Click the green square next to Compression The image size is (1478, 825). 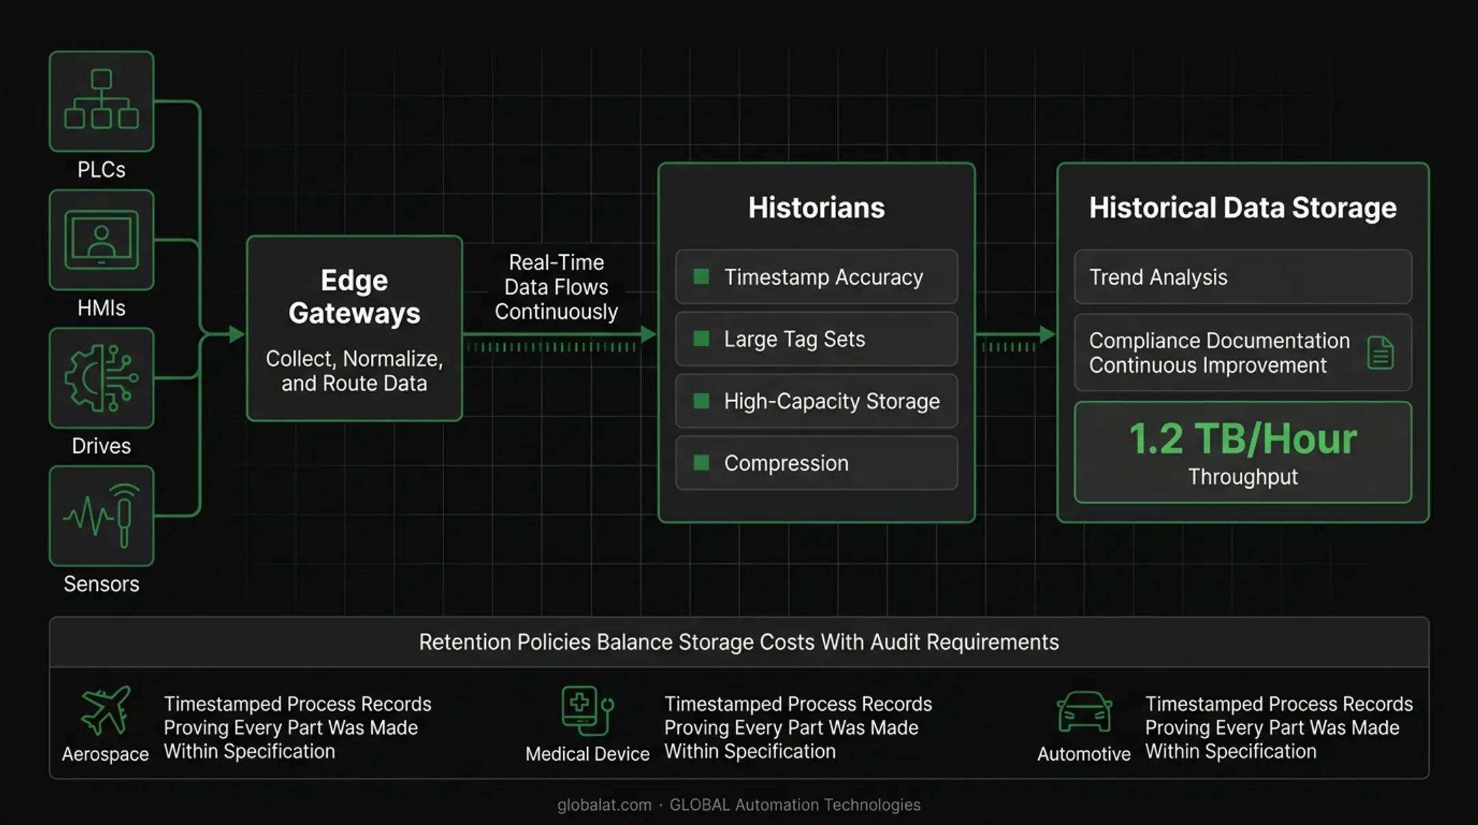tap(701, 463)
